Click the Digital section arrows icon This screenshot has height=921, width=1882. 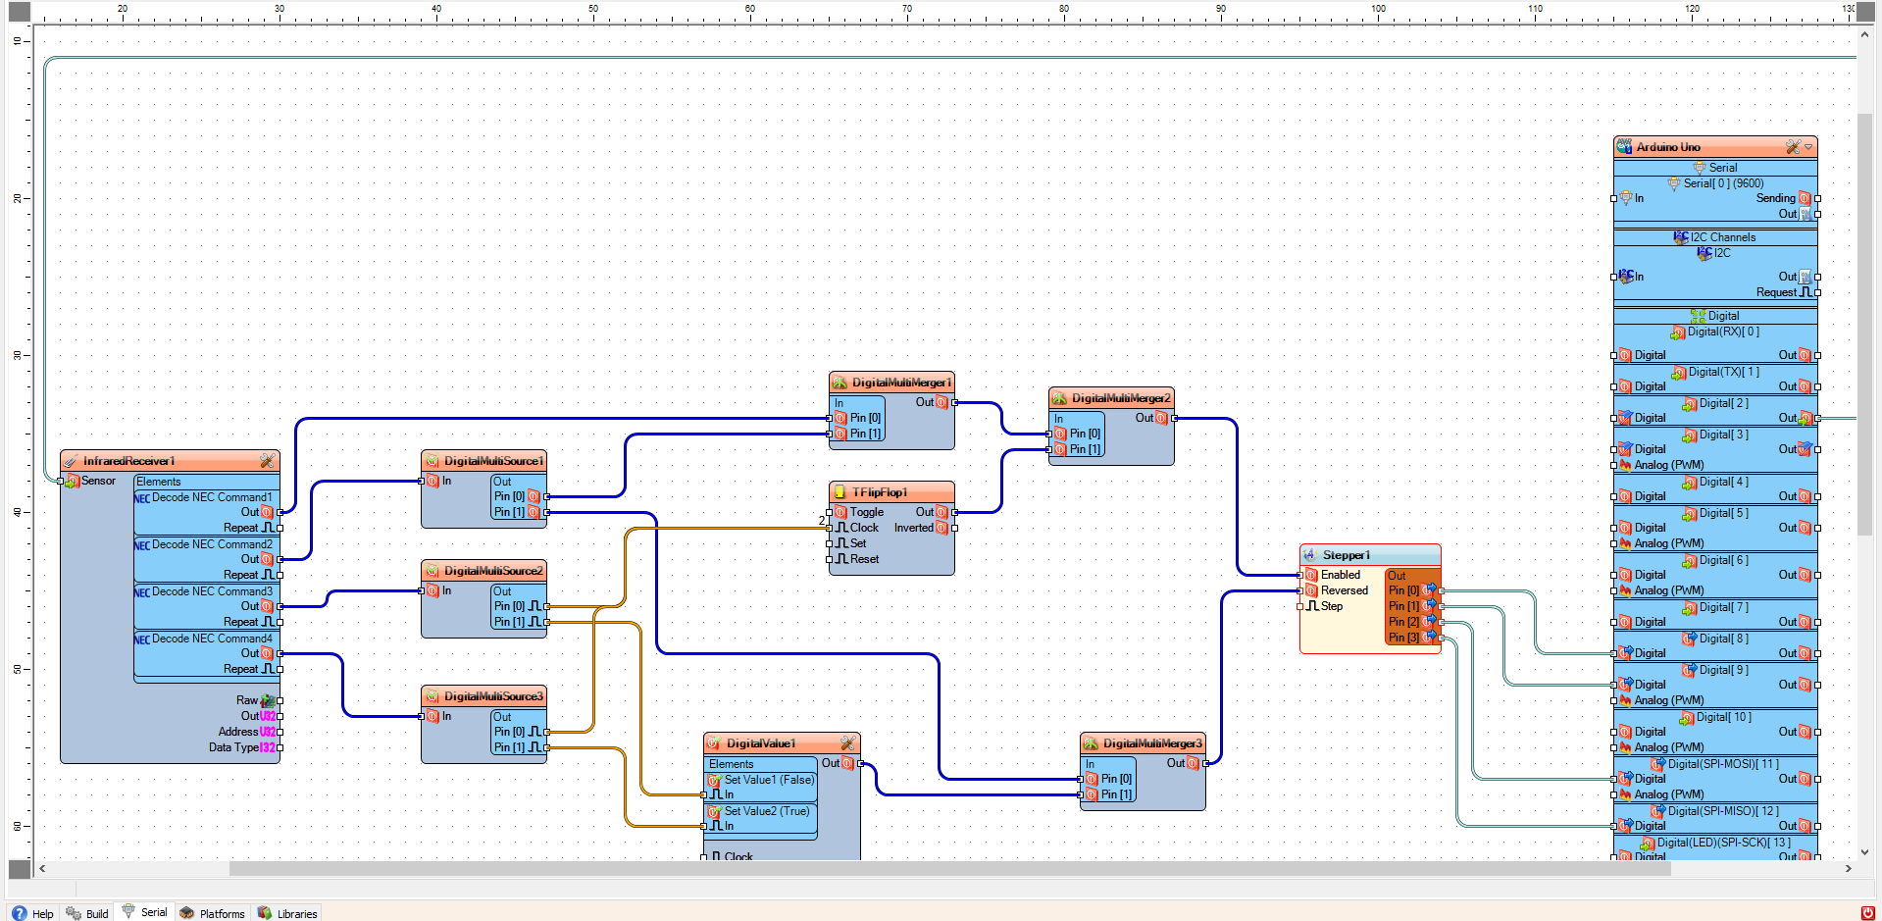tap(1698, 316)
